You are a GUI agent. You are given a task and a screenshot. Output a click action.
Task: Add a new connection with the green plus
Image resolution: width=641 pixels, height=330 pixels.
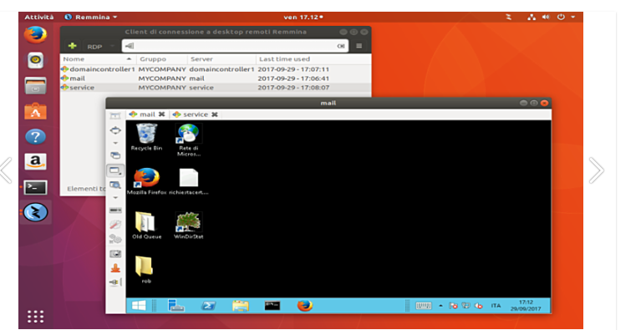[73, 46]
